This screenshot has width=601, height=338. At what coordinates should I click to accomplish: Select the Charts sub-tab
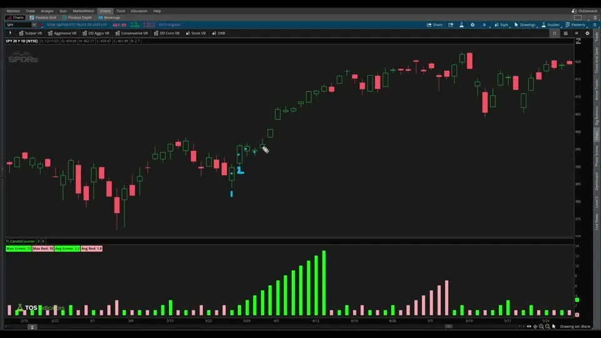tap(15, 18)
